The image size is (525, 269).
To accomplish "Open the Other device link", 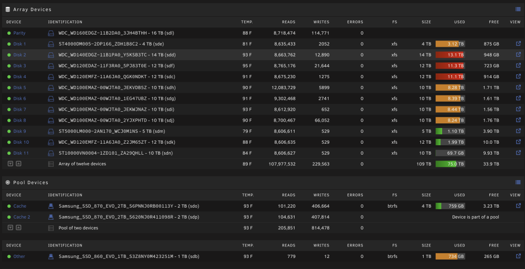I will 19,256.
